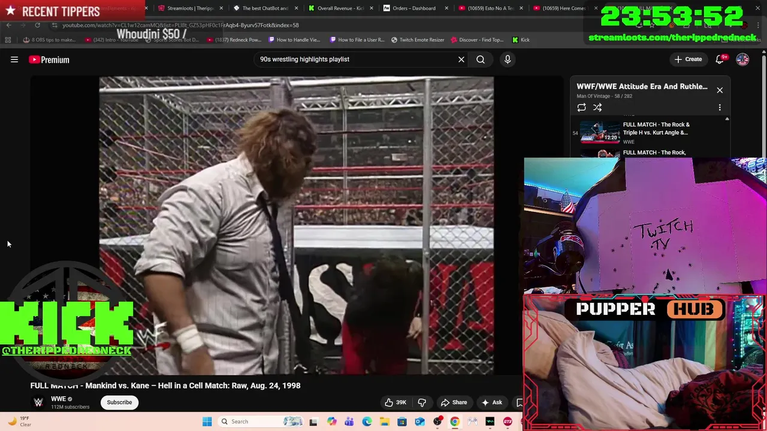
Task: Open playlist options three-dot menu
Action: [x=720, y=107]
